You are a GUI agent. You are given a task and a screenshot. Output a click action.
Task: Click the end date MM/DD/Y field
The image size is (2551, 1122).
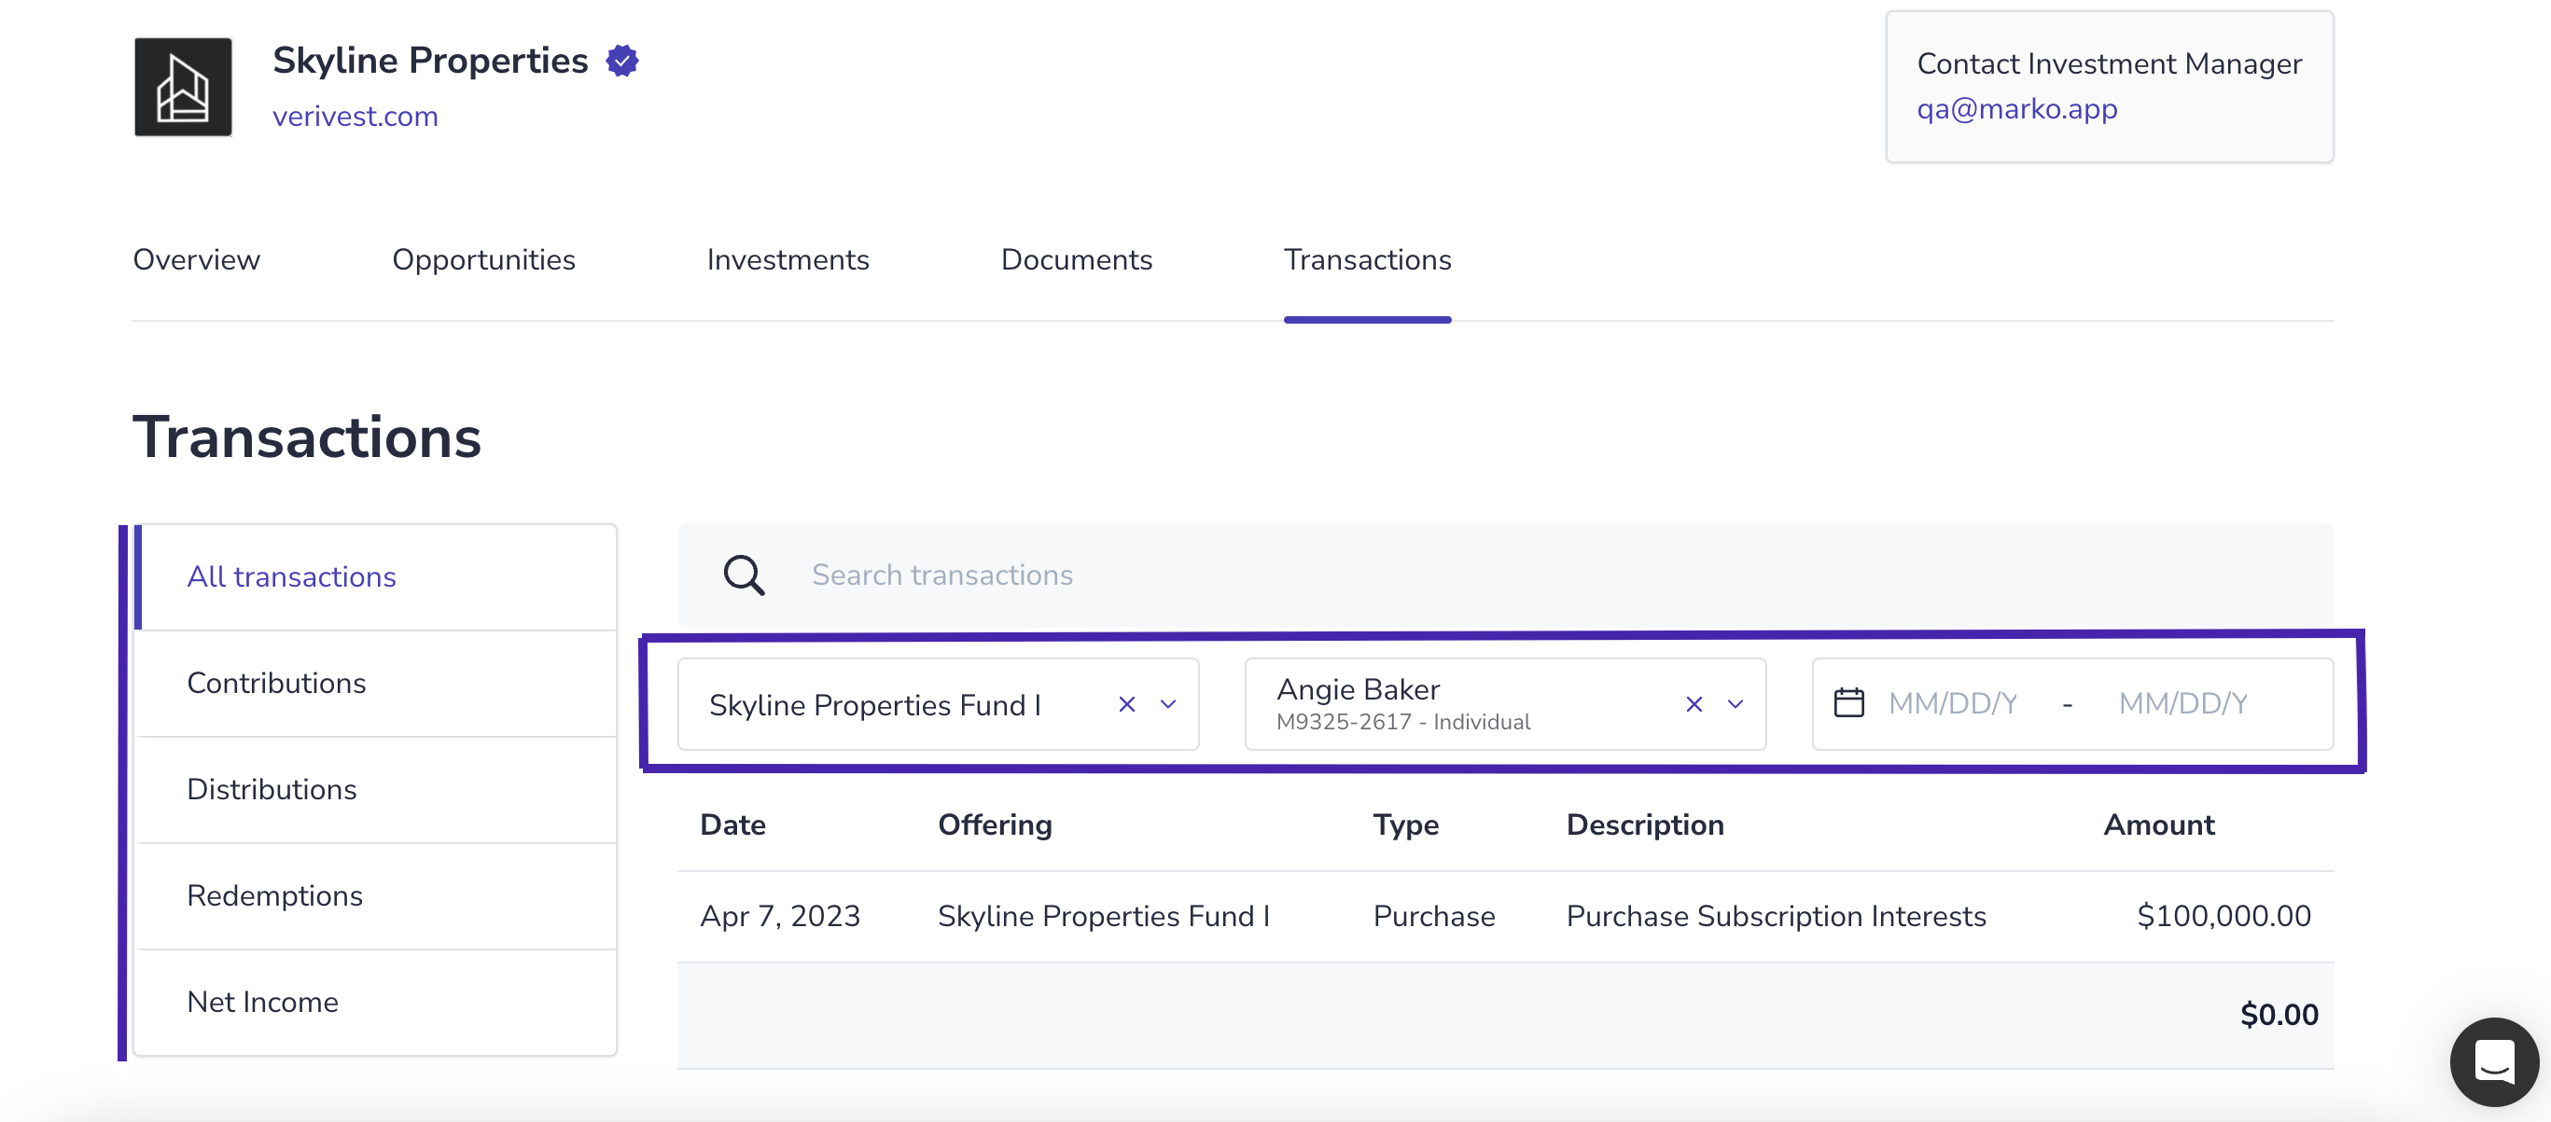click(x=2182, y=703)
